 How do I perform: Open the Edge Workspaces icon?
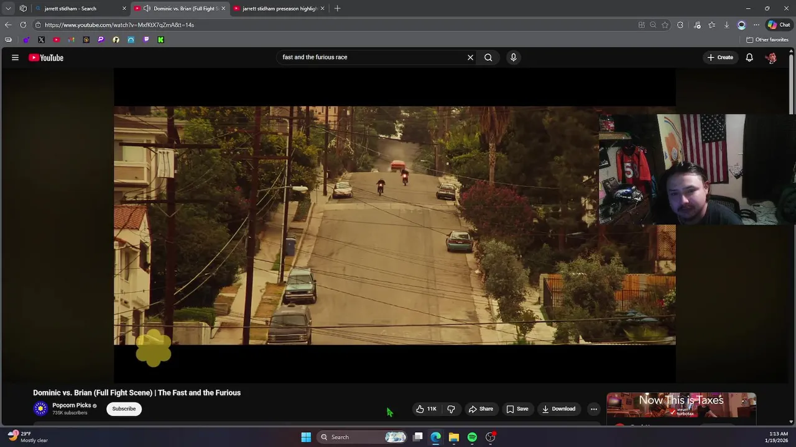coord(23,9)
